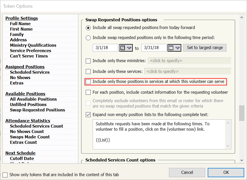This screenshot has width=247, height=180.
Task: Uncheck 'Expand non-empty position lists' checkbox
Action: [x=88, y=115]
